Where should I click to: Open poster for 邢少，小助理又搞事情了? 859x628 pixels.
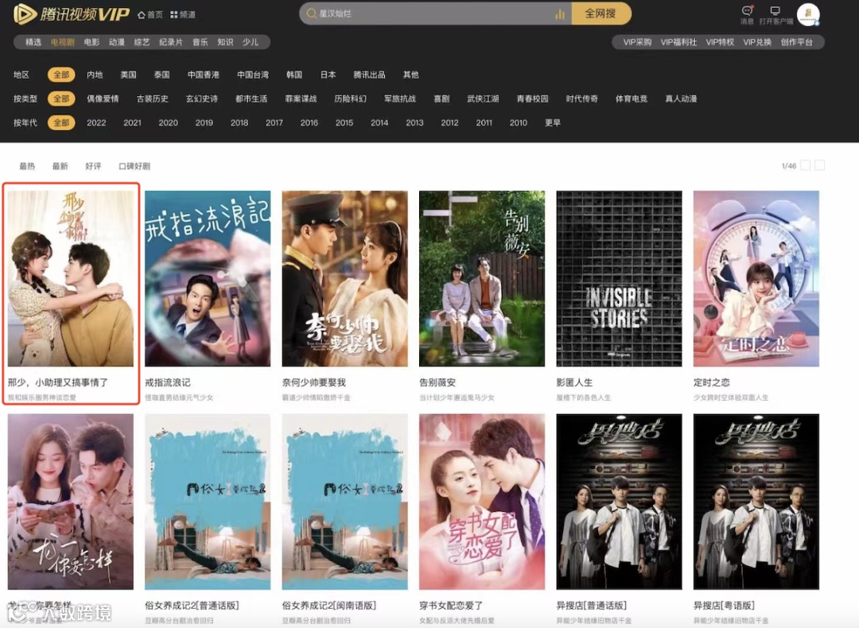(x=71, y=279)
